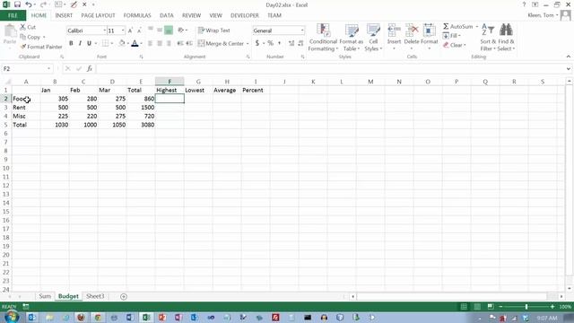
Task: Click the Kleen, Tom account name
Action: pos(541,15)
